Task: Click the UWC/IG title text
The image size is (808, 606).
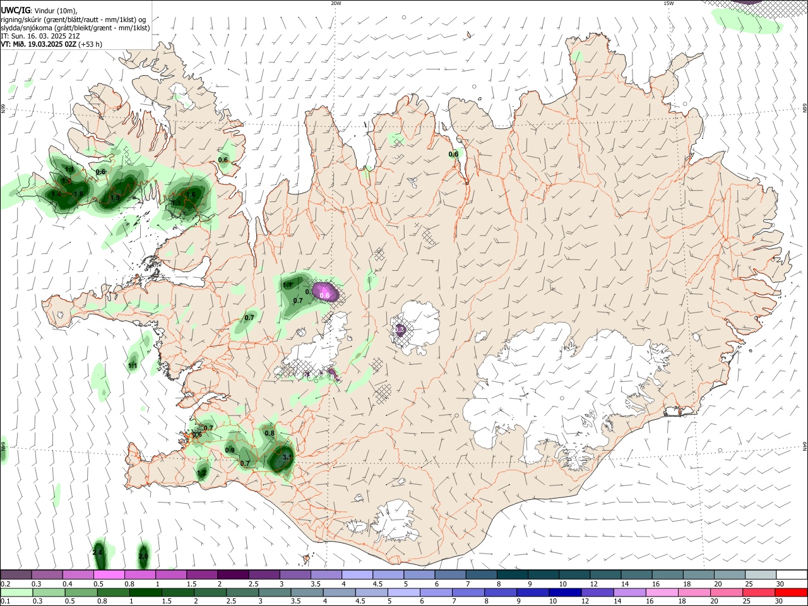Action: click(15, 11)
